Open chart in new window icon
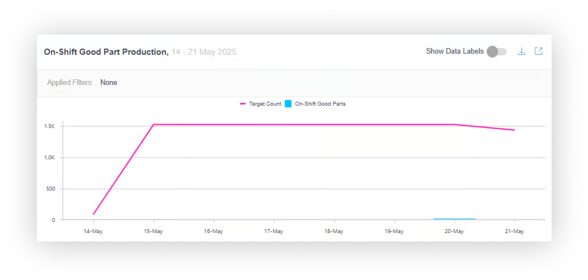The height and width of the screenshot is (280, 588). coord(538,51)
